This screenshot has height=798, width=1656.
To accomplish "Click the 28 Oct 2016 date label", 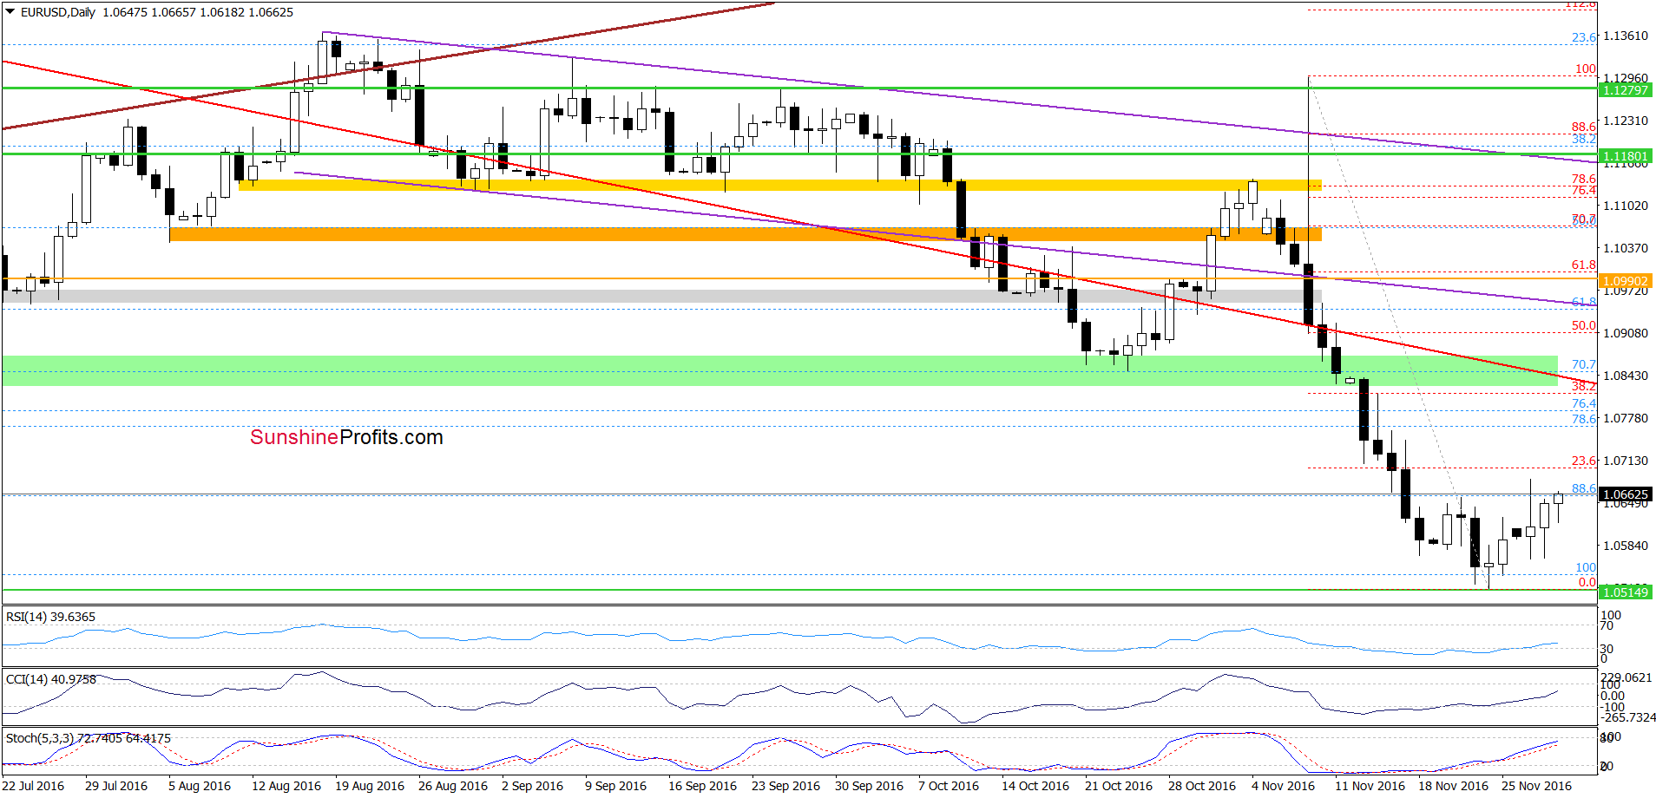I will click(x=1202, y=786).
